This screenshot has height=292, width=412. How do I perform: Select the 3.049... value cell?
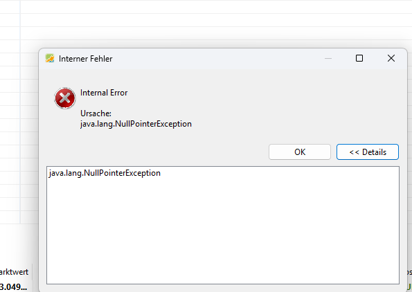click(x=13, y=286)
